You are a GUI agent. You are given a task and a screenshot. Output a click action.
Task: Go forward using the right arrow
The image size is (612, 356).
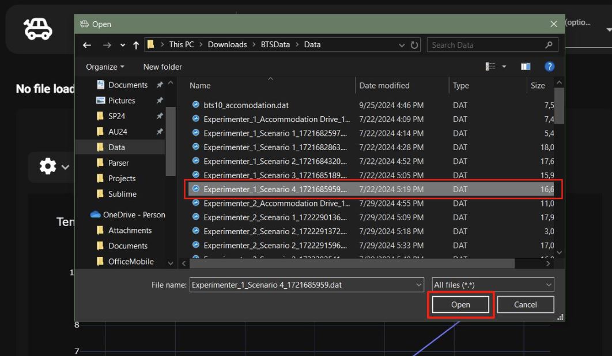click(x=107, y=45)
